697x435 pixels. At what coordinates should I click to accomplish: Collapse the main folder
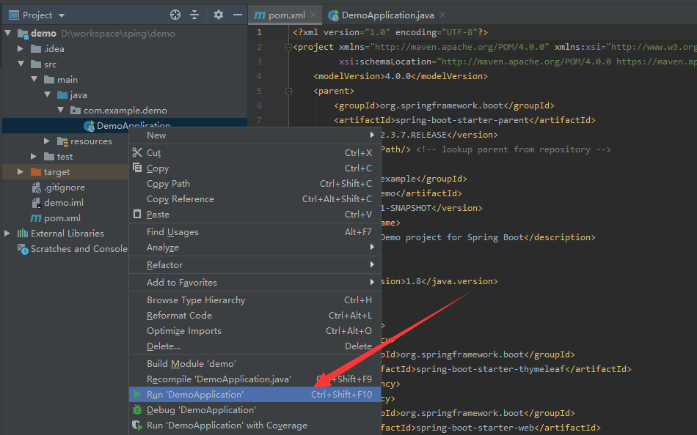tap(34, 79)
